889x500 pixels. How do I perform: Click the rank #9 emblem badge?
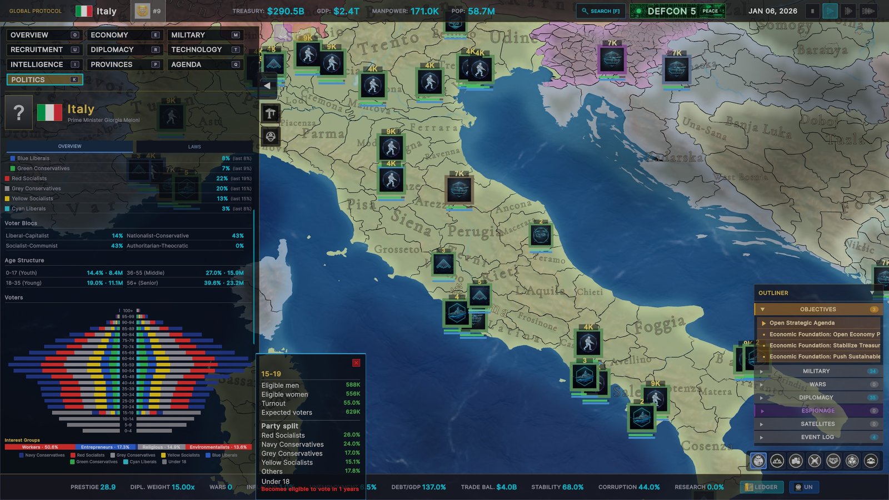[x=148, y=11]
